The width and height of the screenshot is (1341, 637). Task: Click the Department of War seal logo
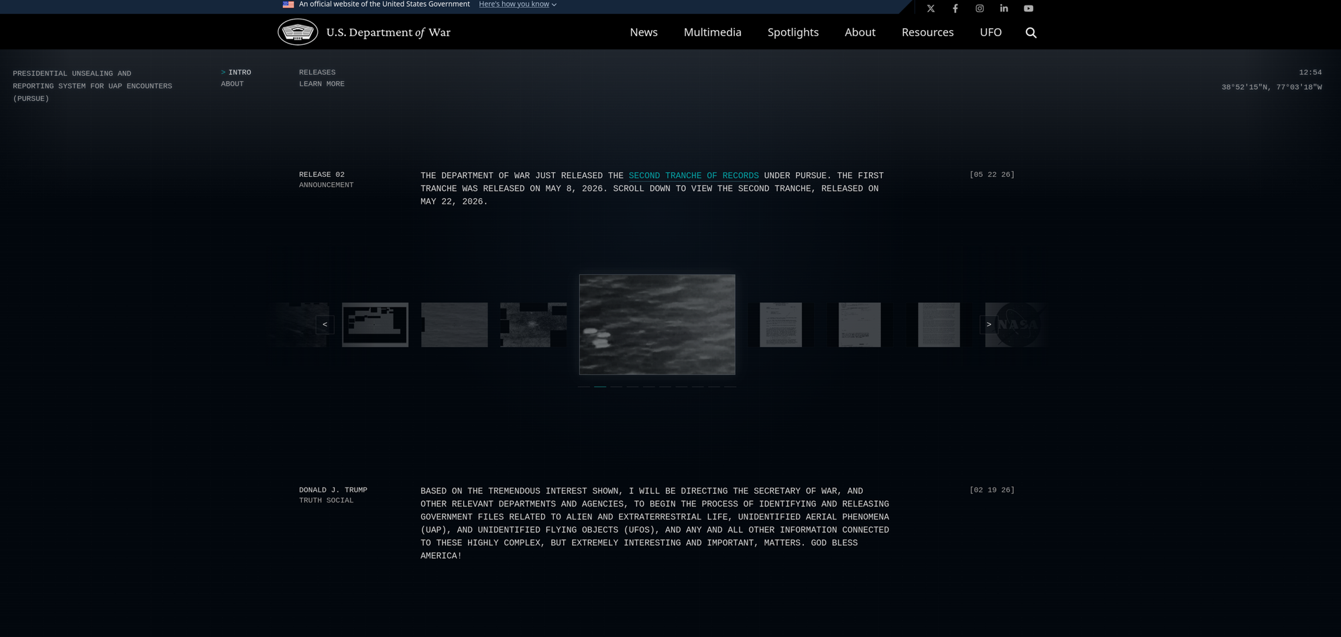coord(298,32)
